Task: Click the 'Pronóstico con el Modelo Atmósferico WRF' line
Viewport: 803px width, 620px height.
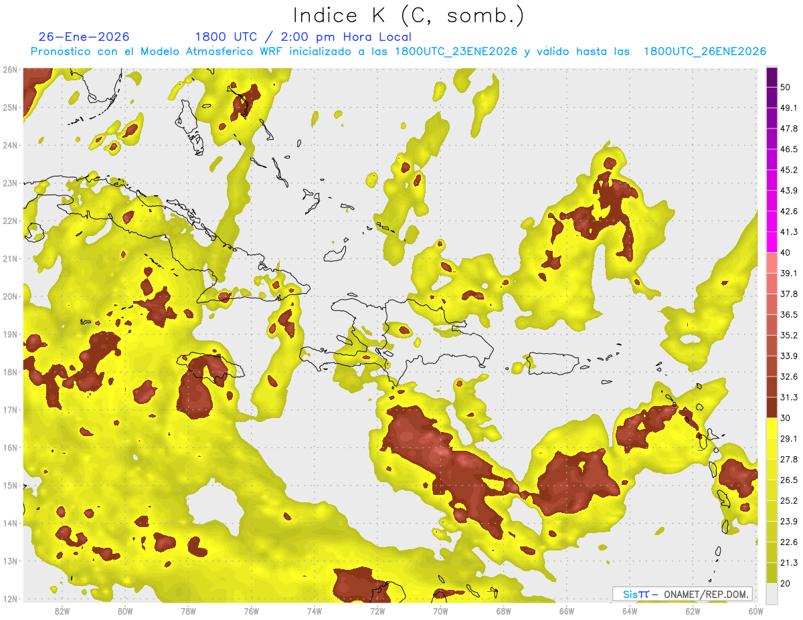Action: [398, 51]
